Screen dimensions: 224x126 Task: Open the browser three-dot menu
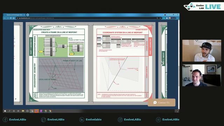pyautogui.click(x=178, y=18)
